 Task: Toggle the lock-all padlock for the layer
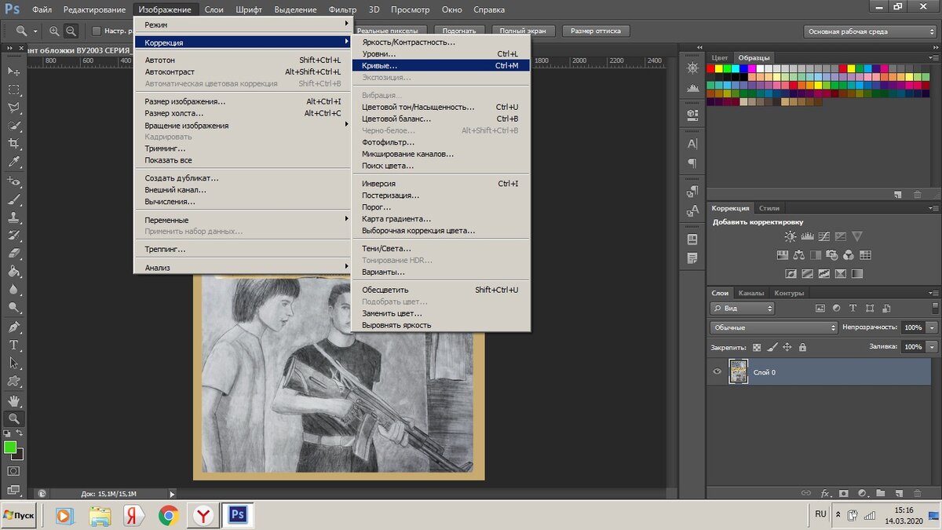(x=802, y=347)
